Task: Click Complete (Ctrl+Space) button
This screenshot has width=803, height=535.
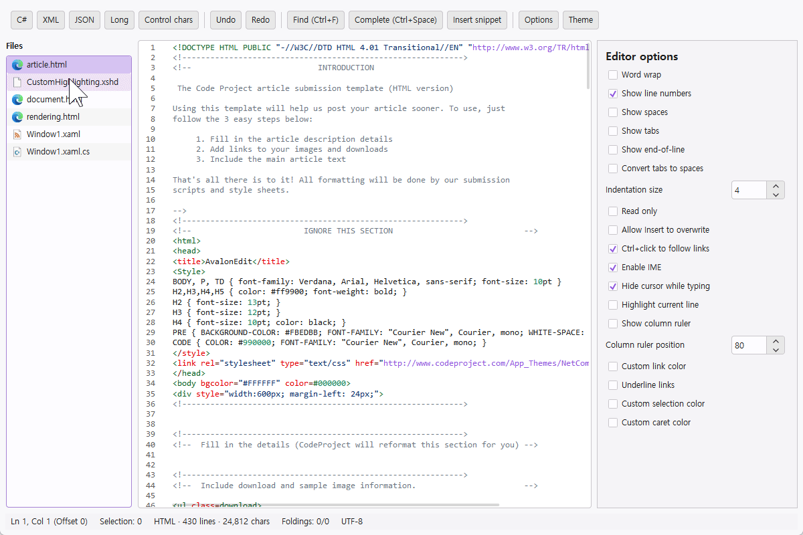Action: click(x=395, y=20)
